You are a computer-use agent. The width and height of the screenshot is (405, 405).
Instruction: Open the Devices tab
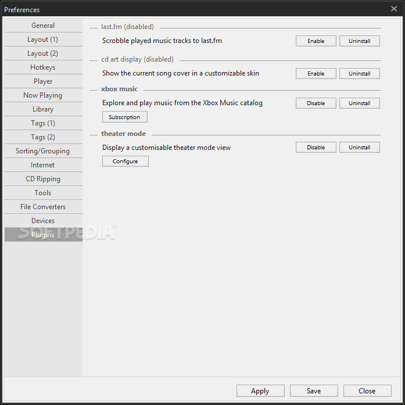tap(43, 221)
